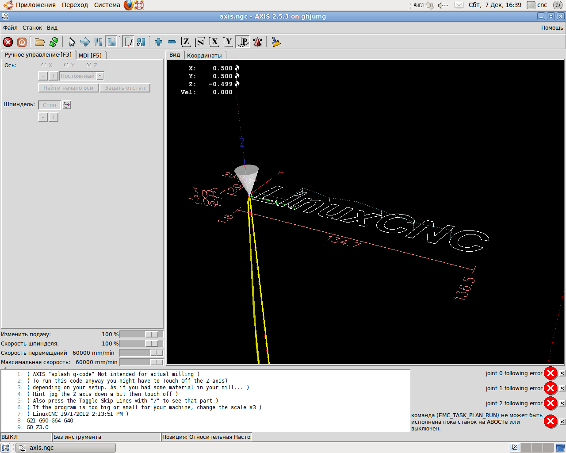Viewport: 566px width, 453px height.
Task: Dismiss the joint 0 following error notification
Action: [562, 373]
